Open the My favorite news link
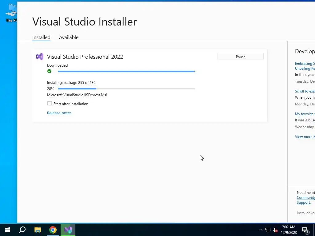315x236 pixels. tap(305, 114)
